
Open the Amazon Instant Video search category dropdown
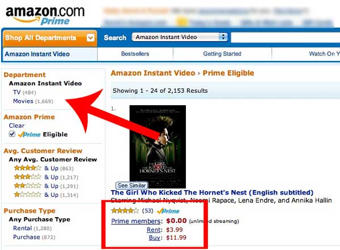(x=180, y=37)
